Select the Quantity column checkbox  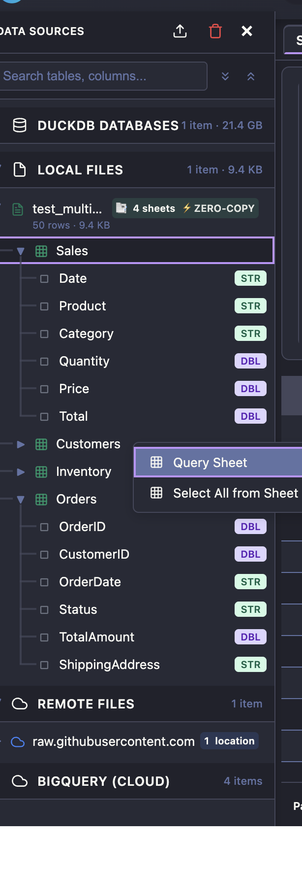43,361
